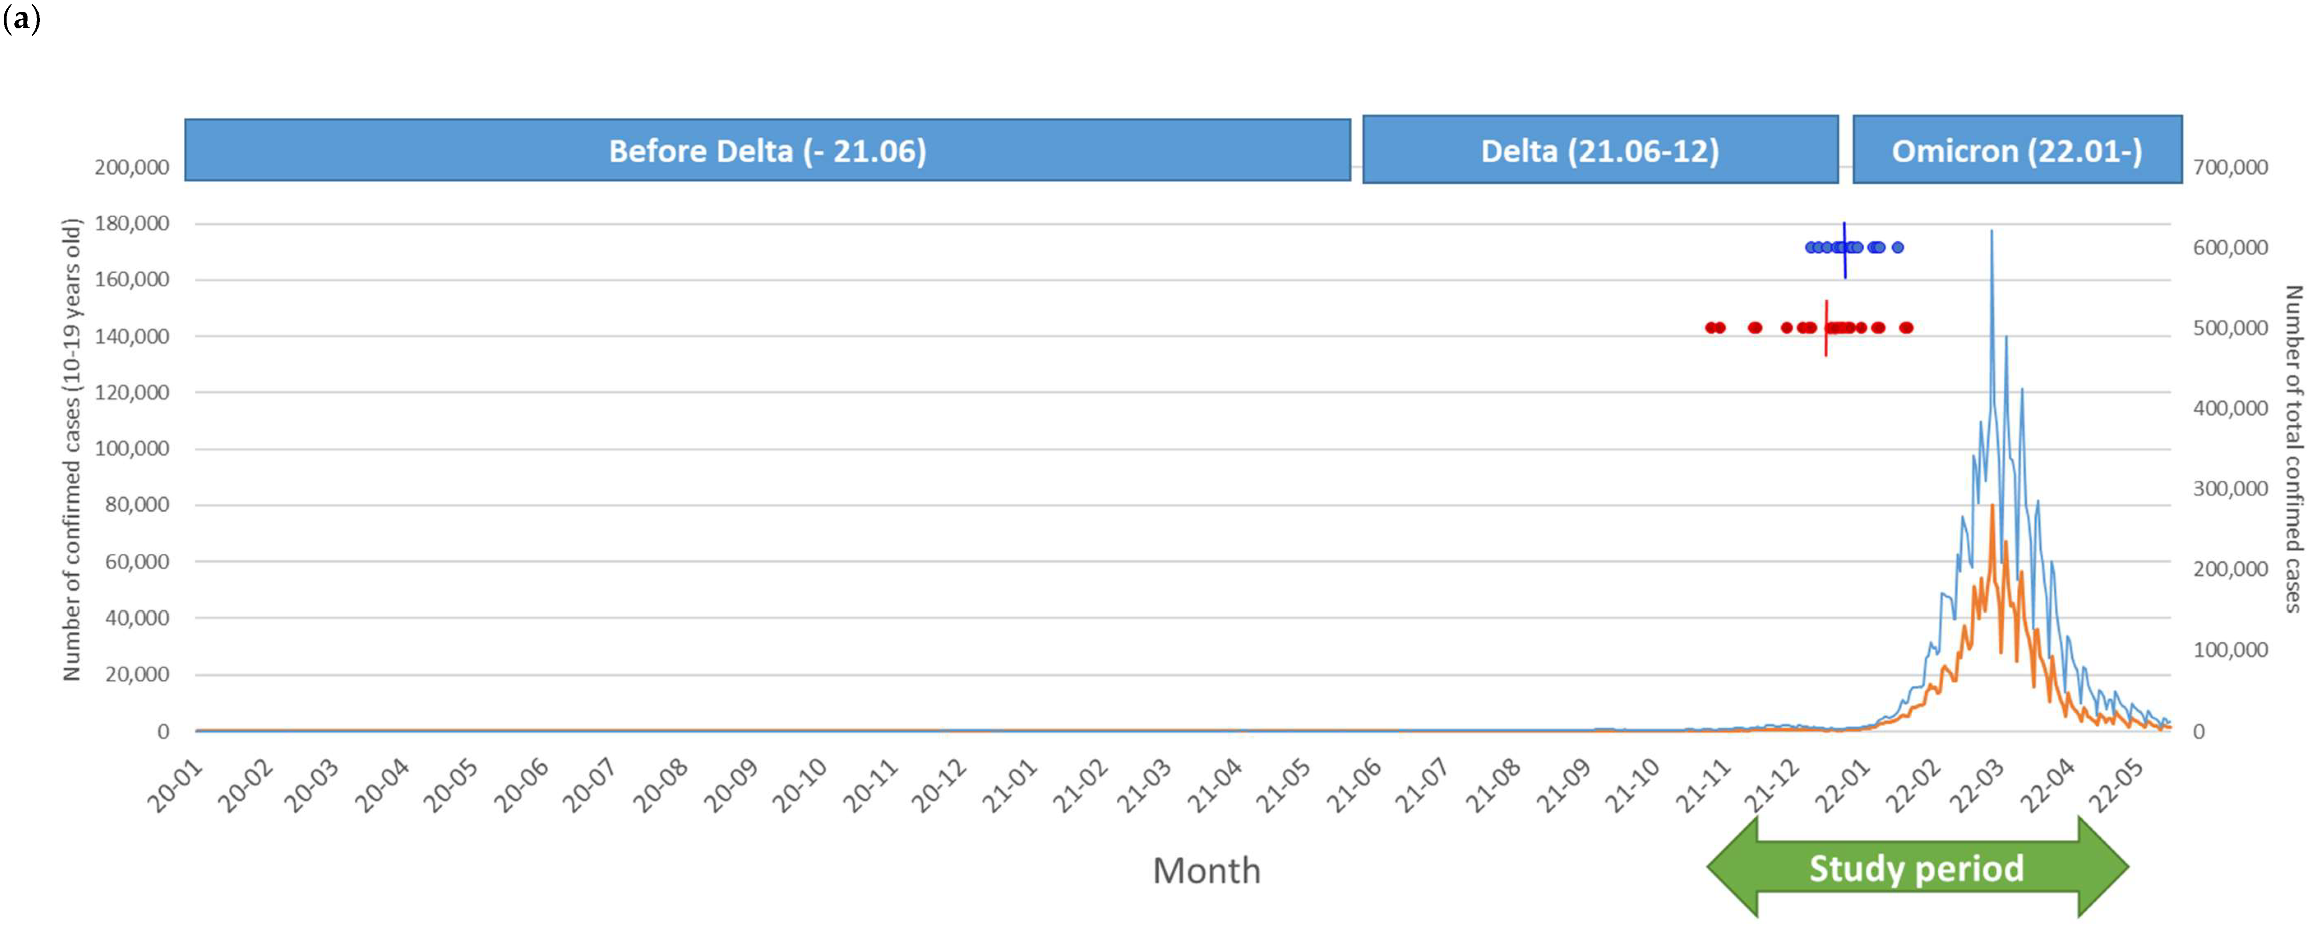Select the "Delta (21.06-12)" period banner
This screenshot has height=928, width=2314.
pyautogui.click(x=1600, y=151)
